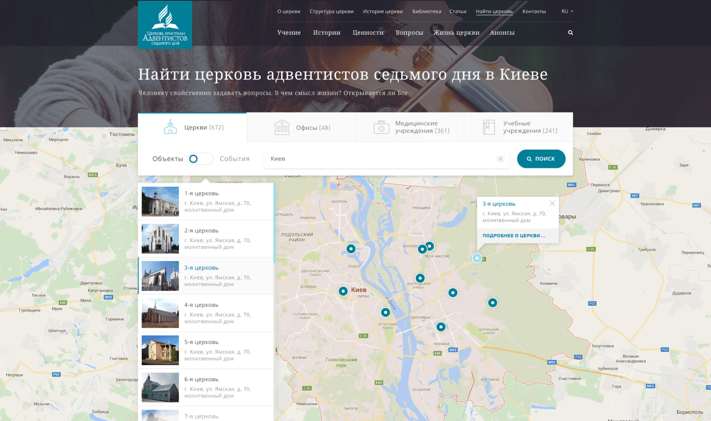This screenshot has height=421, width=711.
Task: Open 2-я церковь in the results list
Action: point(206,239)
